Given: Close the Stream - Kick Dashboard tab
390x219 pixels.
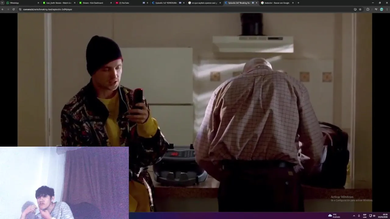Looking at the screenshot, I should tap(111, 3).
